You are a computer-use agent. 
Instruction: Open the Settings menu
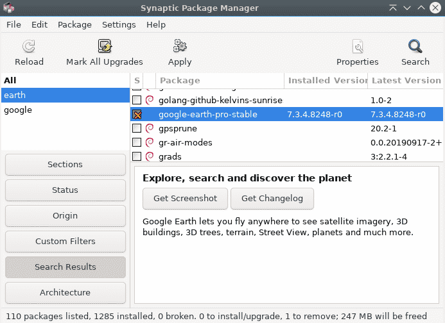[119, 24]
